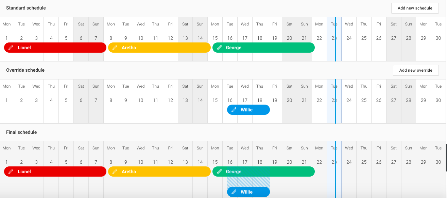Image resolution: width=447 pixels, height=198 pixels.
Task: Select the yellow Aretha shift in Standard schedule
Action: 159,48
